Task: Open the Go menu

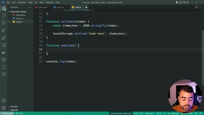Action: click(36, 2)
